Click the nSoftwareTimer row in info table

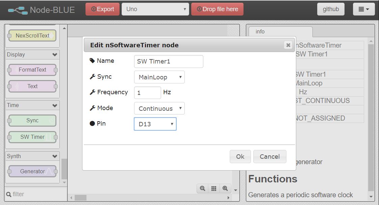[x=330, y=45]
